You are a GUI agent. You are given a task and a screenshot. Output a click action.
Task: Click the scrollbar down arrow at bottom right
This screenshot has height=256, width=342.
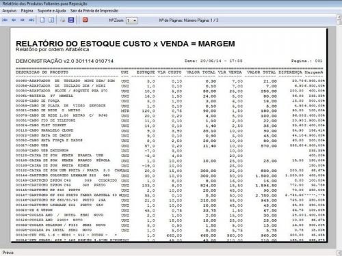(x=339, y=253)
